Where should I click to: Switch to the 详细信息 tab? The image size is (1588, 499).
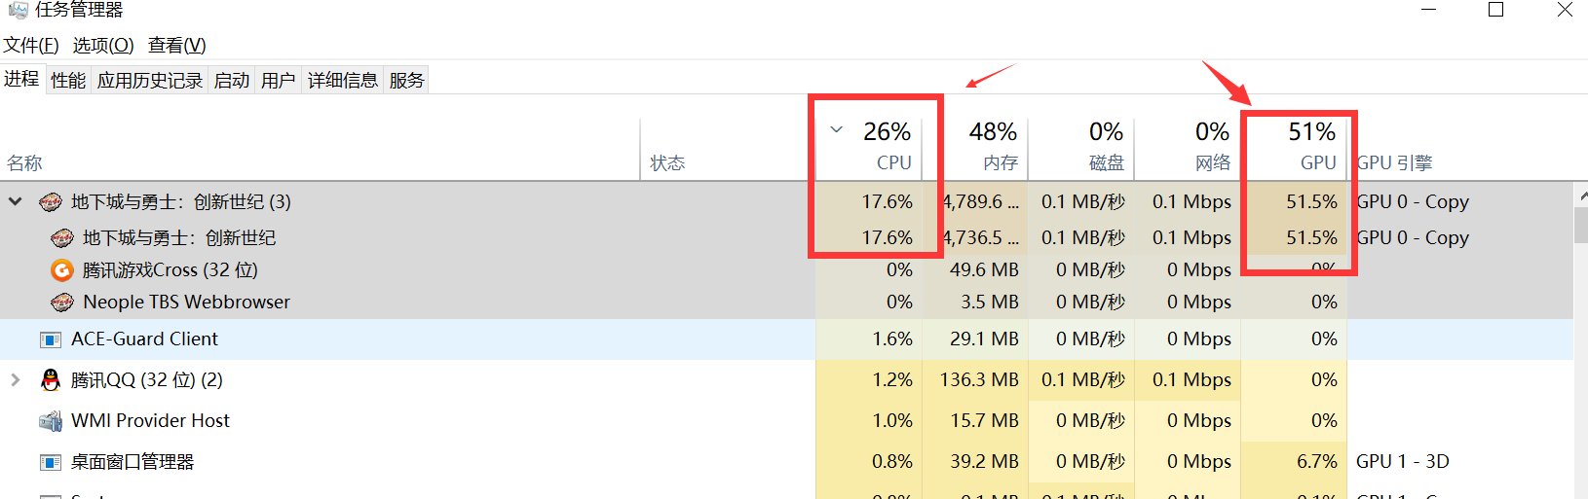[x=343, y=81]
